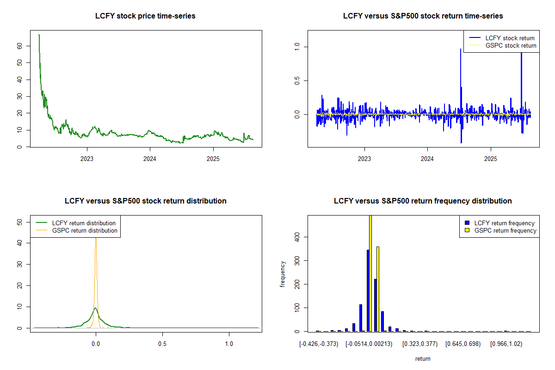The image size is (555, 370).
Task: Click the blue LCFY return frequency legend square
Action: [x=467, y=223]
